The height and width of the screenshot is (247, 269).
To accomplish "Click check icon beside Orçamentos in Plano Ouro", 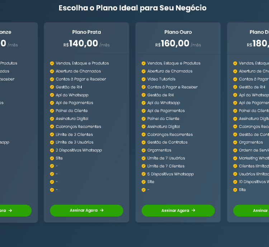I will click(x=143, y=150).
